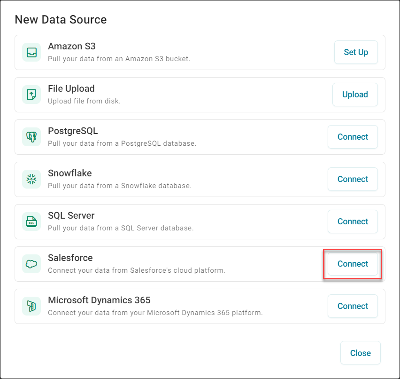Click "Pull your data from a Snowflake database."
400x379 pixels.
pyautogui.click(x=120, y=186)
